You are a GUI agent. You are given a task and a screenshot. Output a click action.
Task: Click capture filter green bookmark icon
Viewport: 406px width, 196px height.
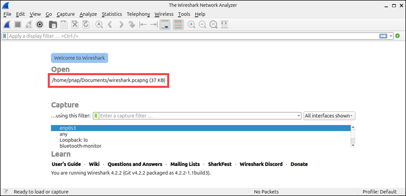(x=96, y=116)
